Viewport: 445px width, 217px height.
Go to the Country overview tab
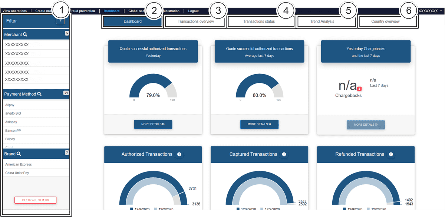pos(385,22)
